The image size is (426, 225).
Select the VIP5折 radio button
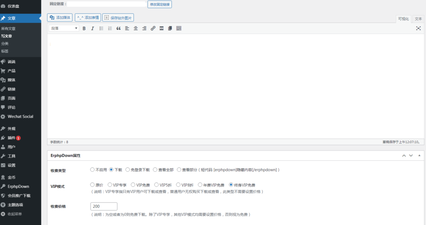coord(156,185)
